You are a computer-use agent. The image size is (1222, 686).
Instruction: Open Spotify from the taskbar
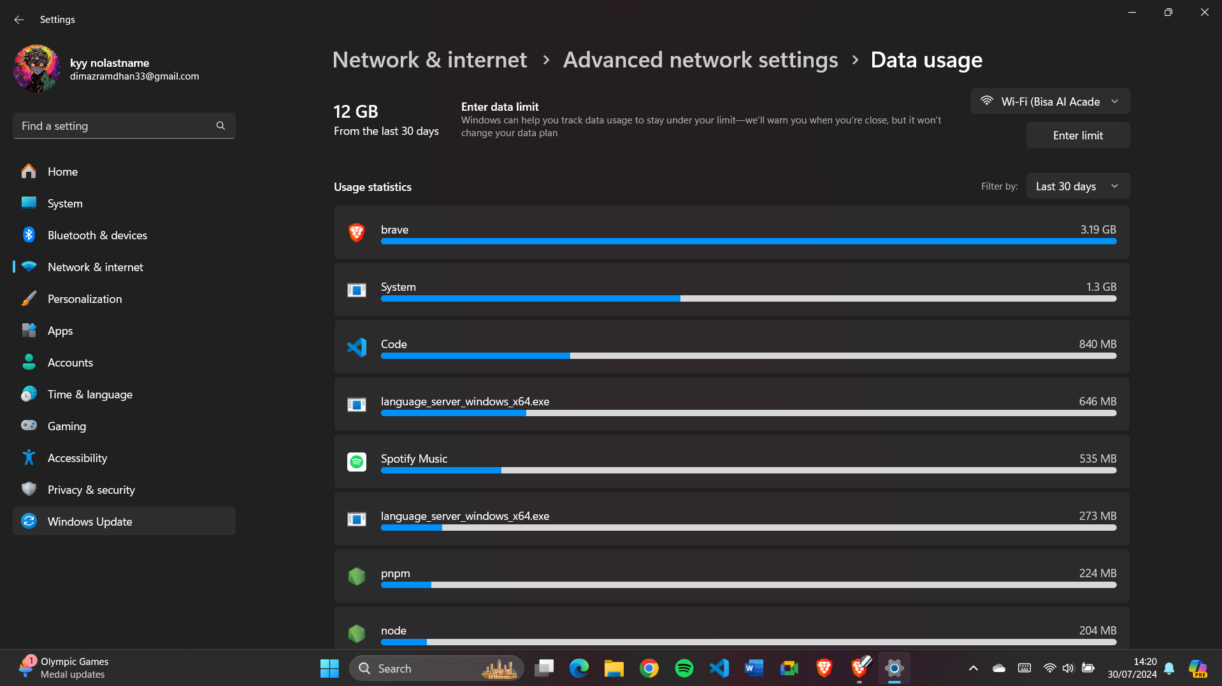[684, 668]
